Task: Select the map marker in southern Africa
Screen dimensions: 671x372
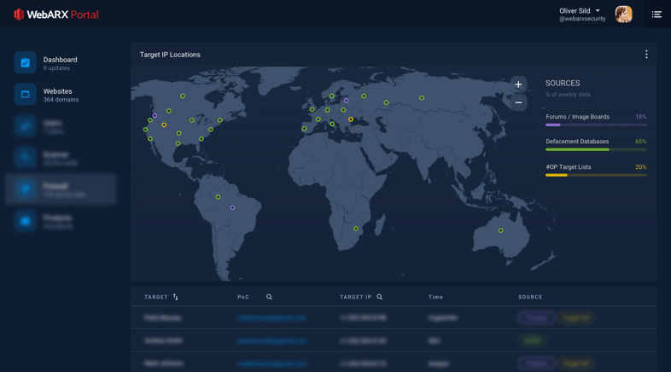Action: (356, 229)
